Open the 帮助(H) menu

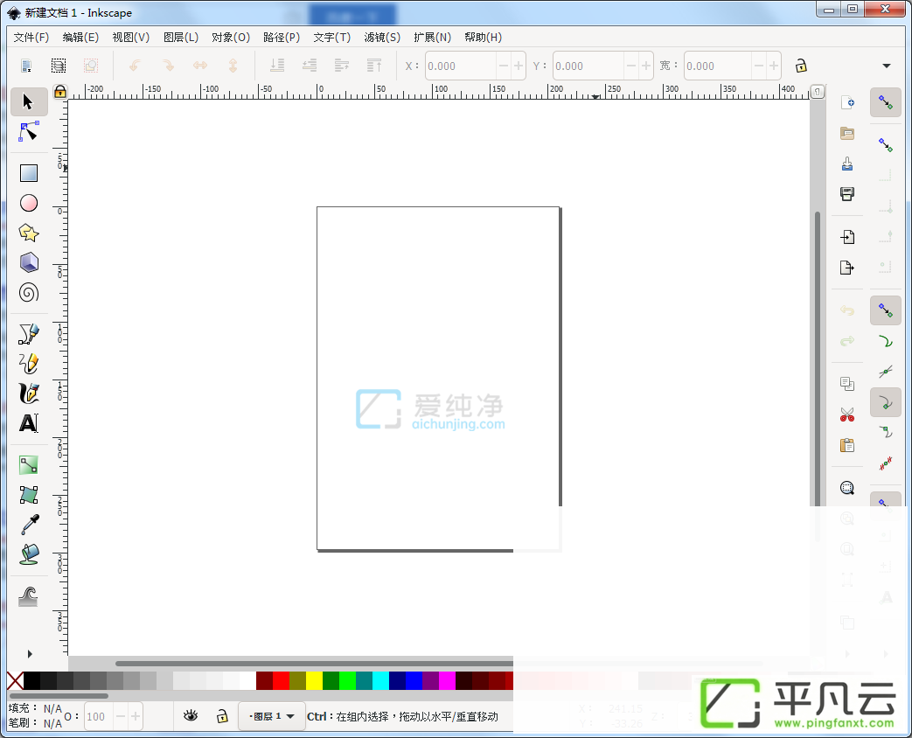pos(483,38)
